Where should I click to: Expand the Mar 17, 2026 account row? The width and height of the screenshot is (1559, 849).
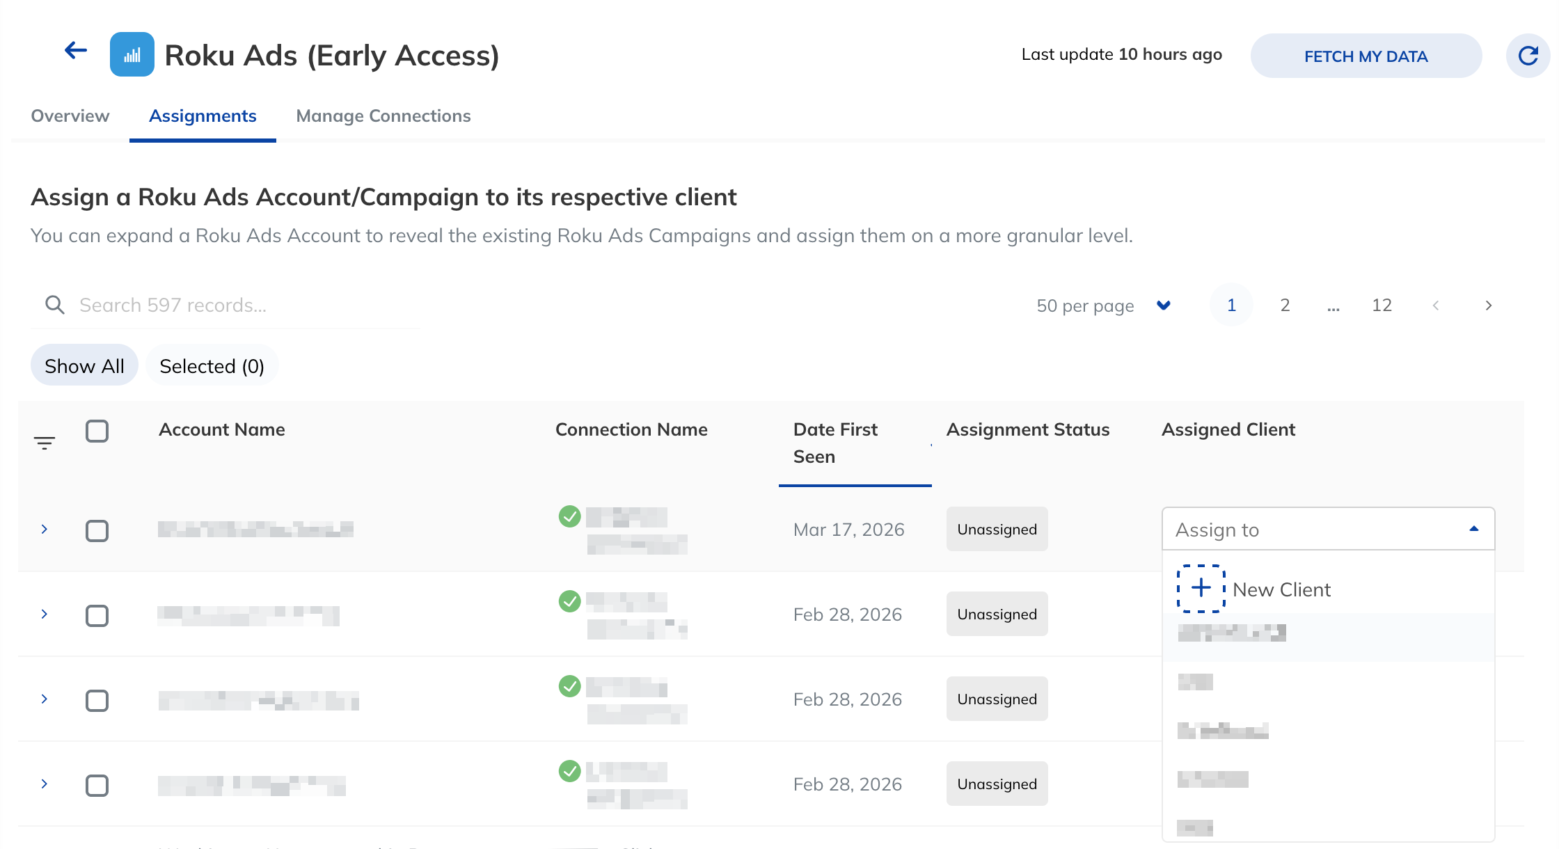(45, 530)
